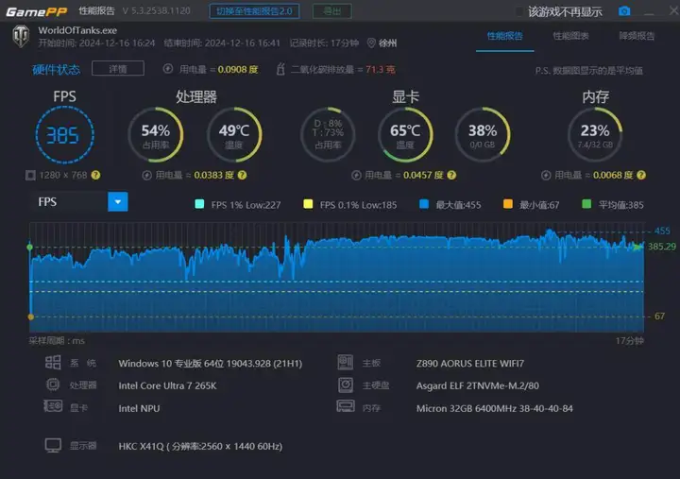
Task: Click the help icon next to 0.0383 度
Action: pyautogui.click(x=242, y=176)
